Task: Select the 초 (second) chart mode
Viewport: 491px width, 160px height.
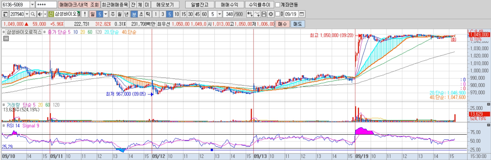Action: pos(141,14)
